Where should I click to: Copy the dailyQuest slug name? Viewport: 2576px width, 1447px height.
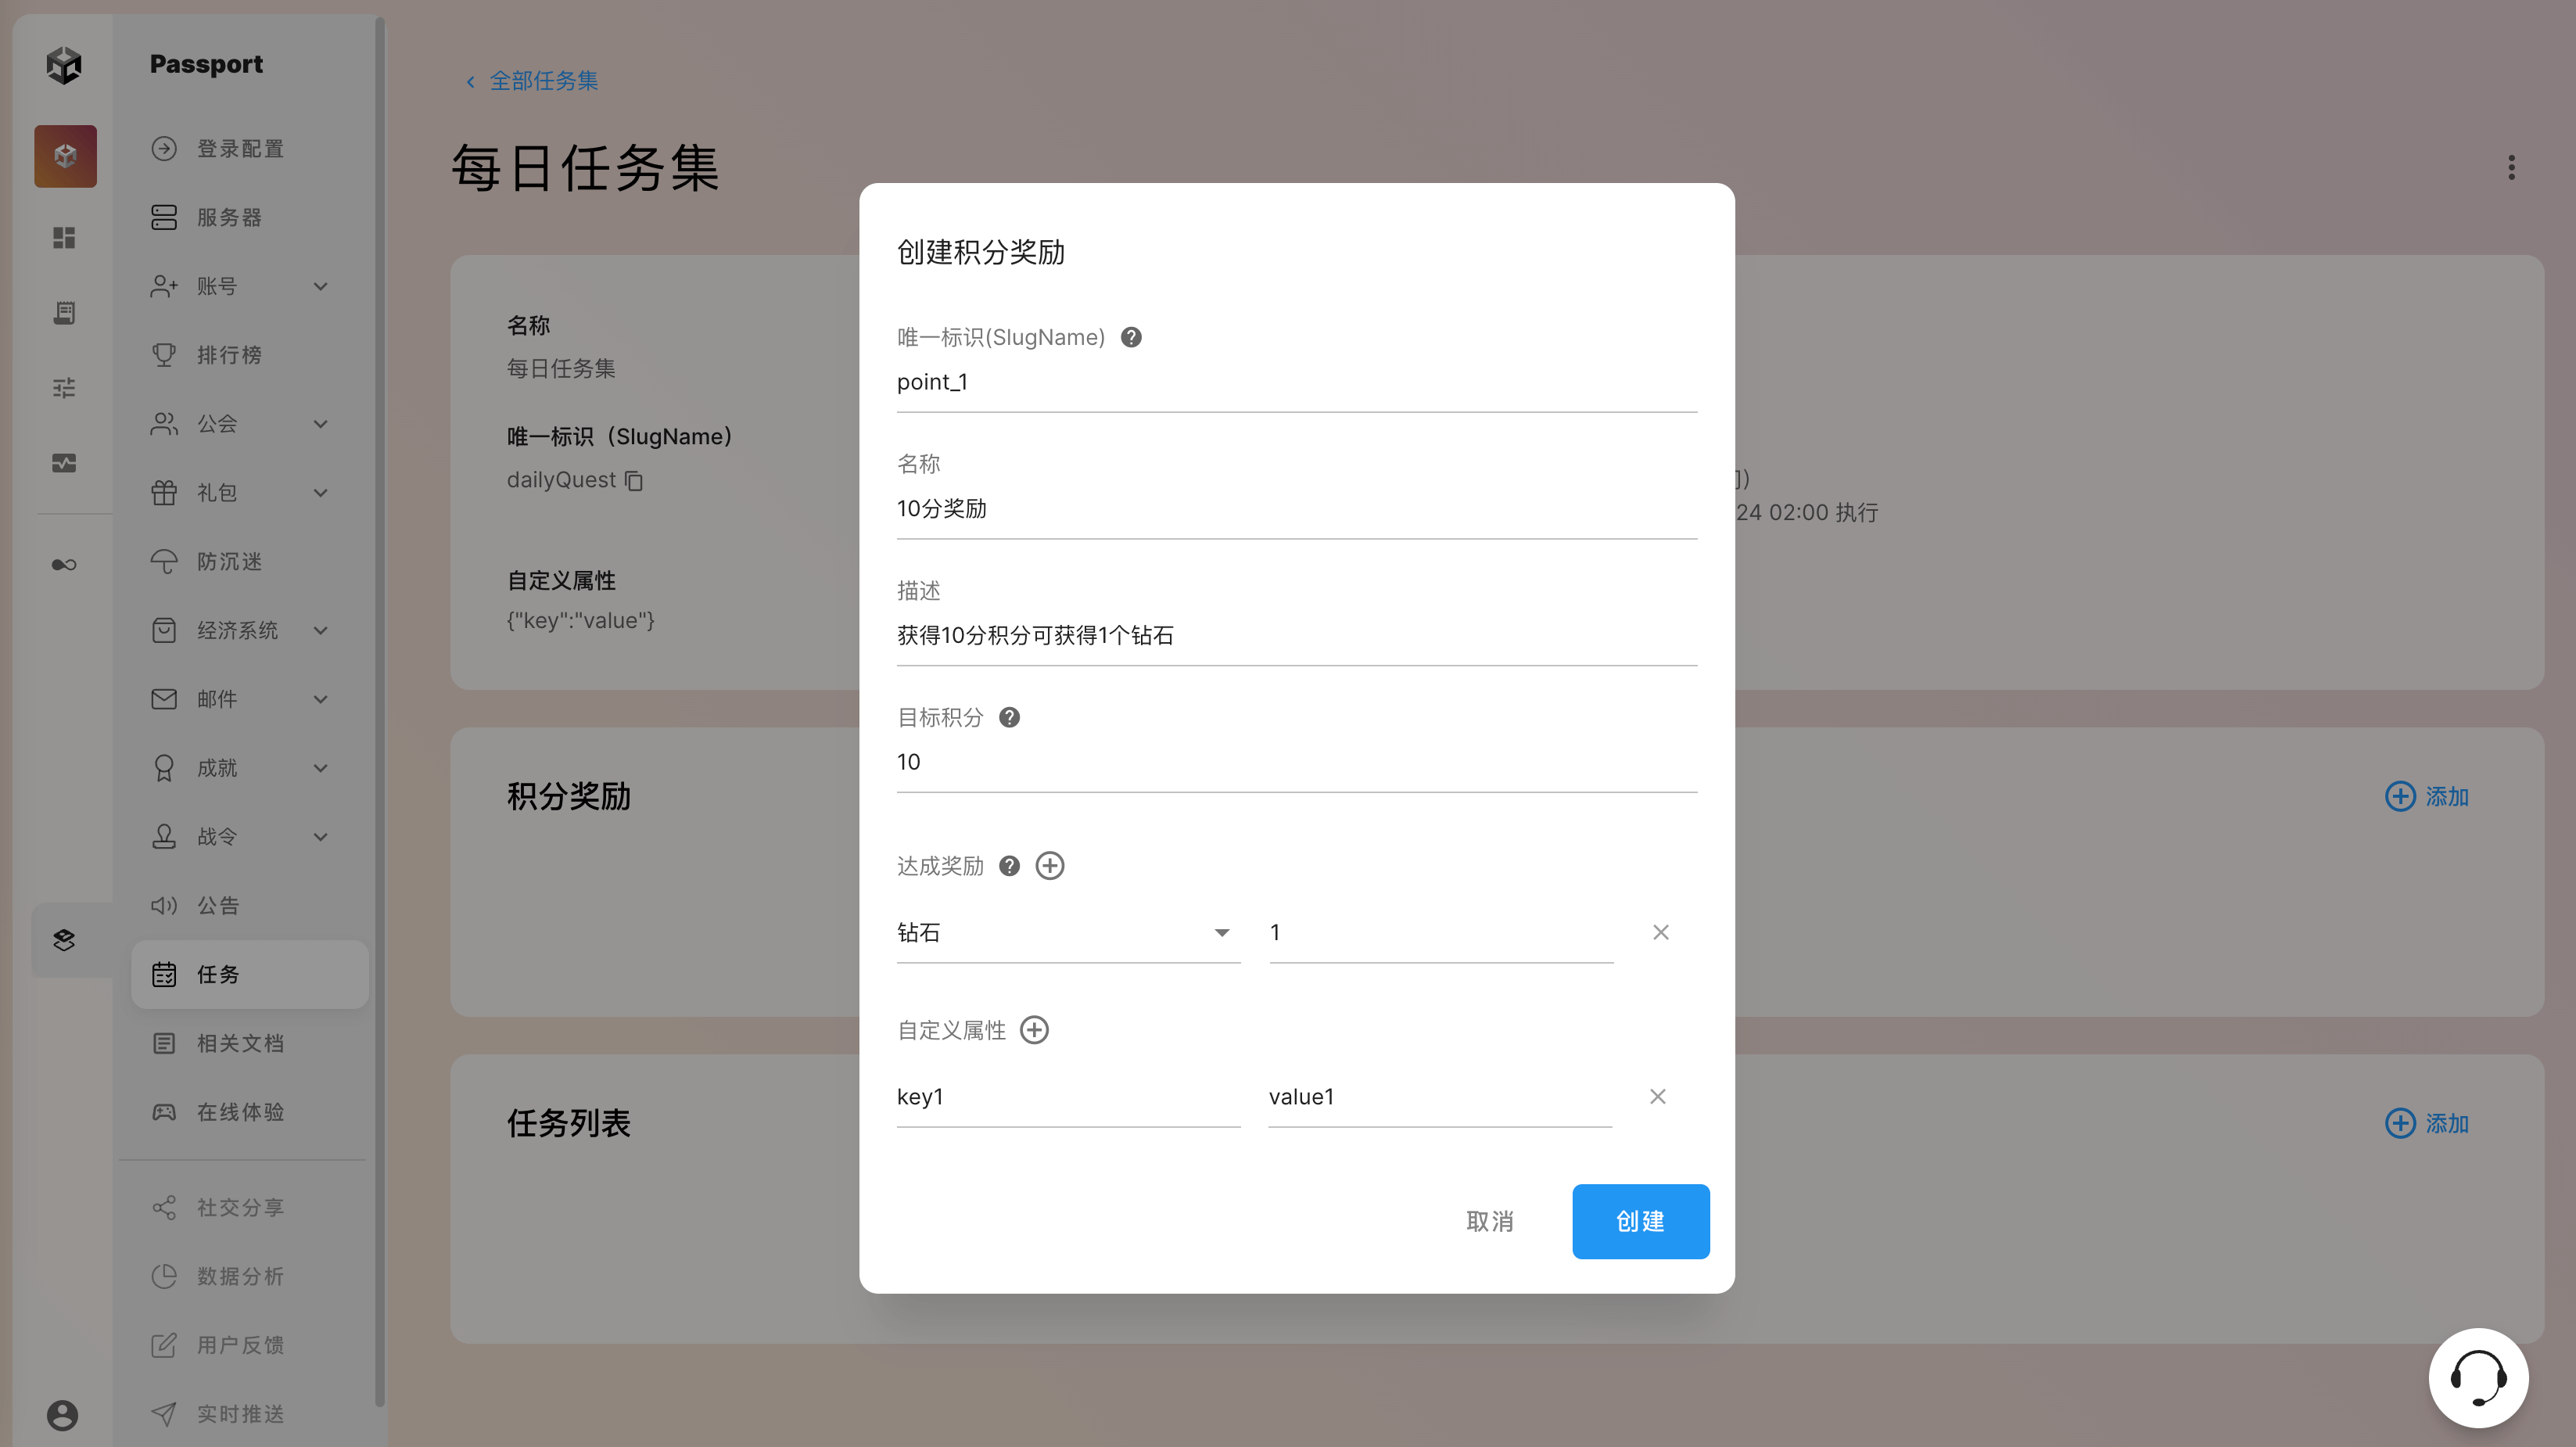[634, 481]
